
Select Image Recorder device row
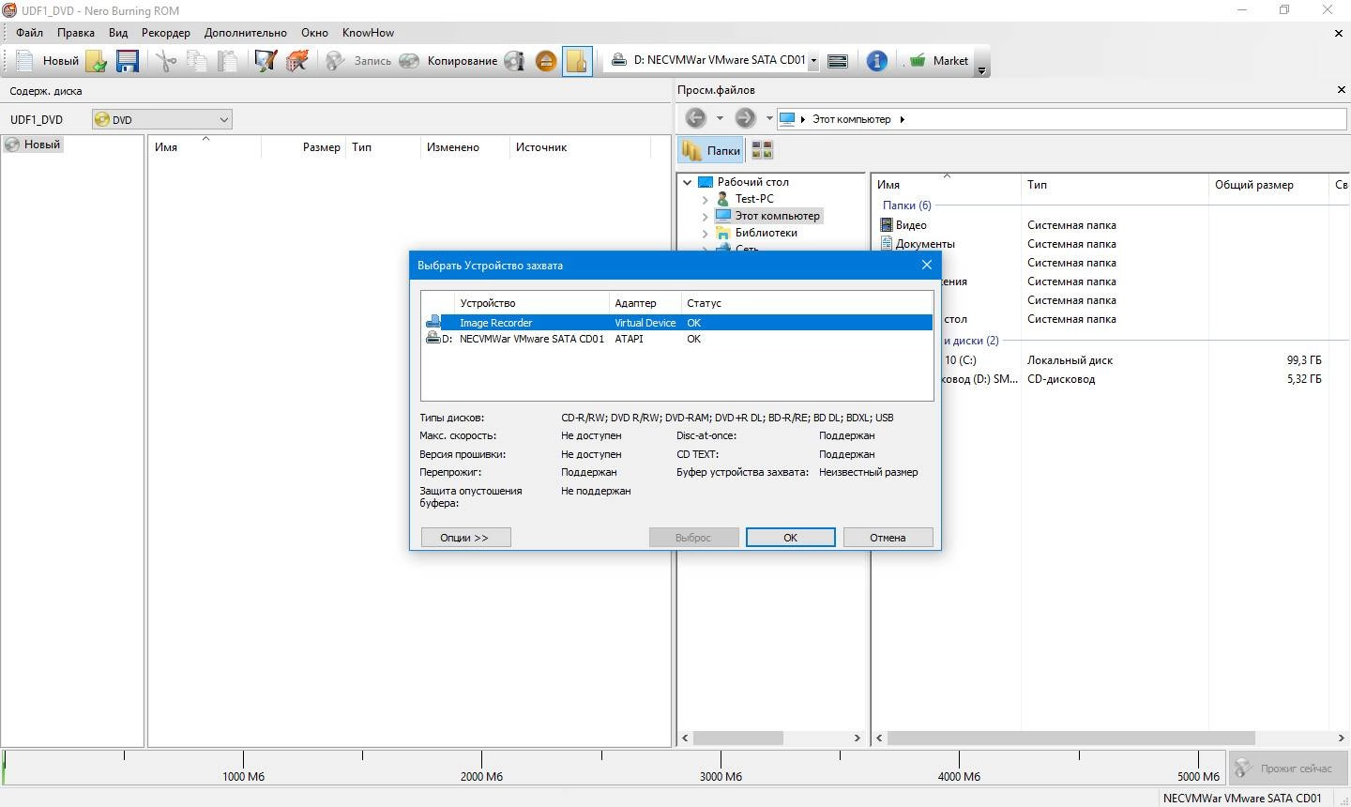coord(677,323)
